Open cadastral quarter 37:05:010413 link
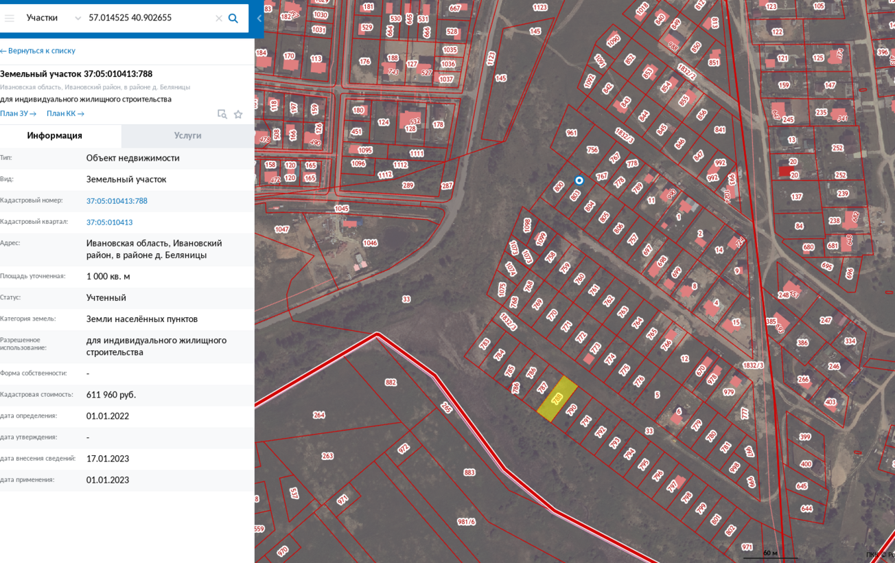Image resolution: width=895 pixels, height=563 pixels. point(110,222)
